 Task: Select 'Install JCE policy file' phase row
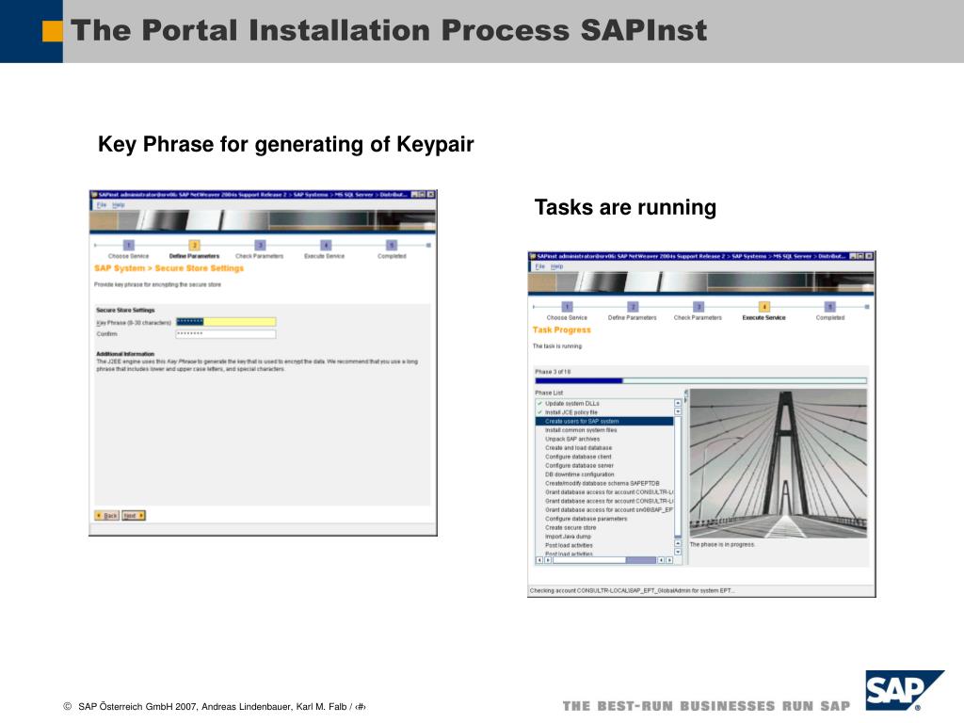(x=604, y=412)
